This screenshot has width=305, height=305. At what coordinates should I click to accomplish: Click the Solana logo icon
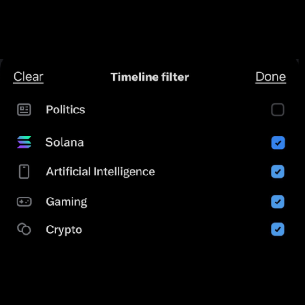(24, 142)
